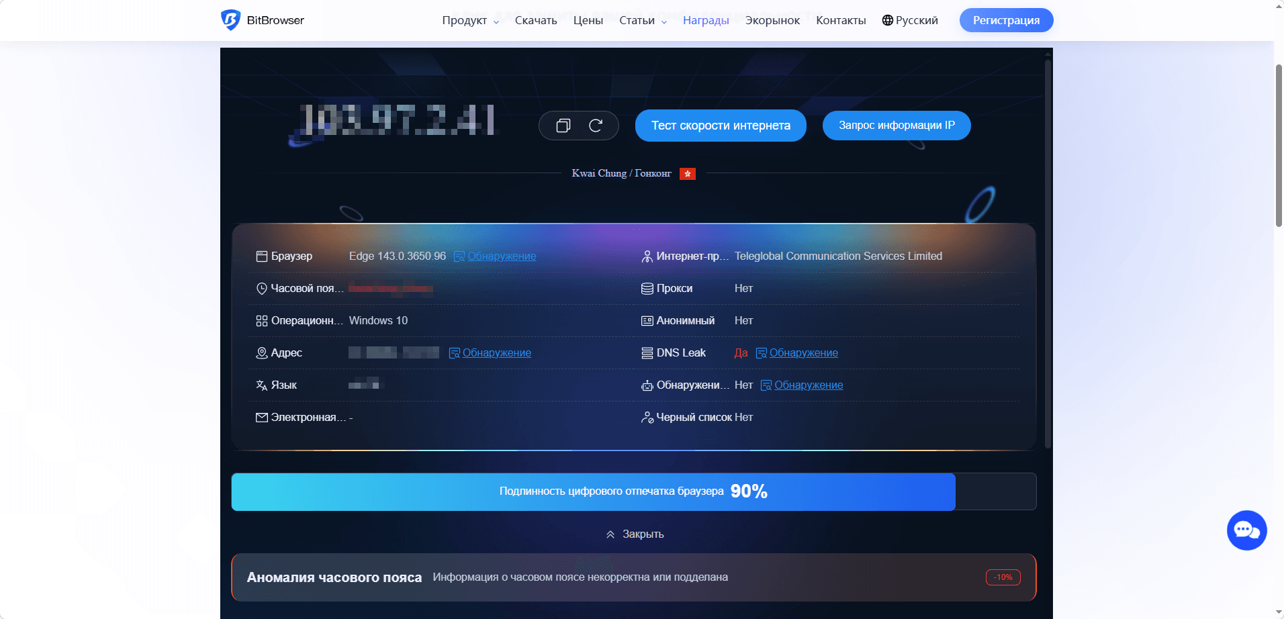Screen dimensions: 1284x619
Task: Click the globe icon near Русский
Action: pyautogui.click(x=888, y=19)
